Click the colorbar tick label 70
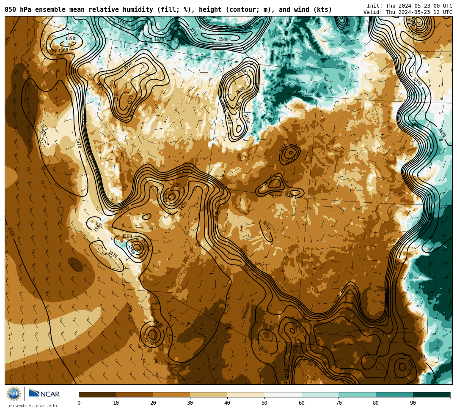Screen dimensions: 457x411 (x=339, y=403)
